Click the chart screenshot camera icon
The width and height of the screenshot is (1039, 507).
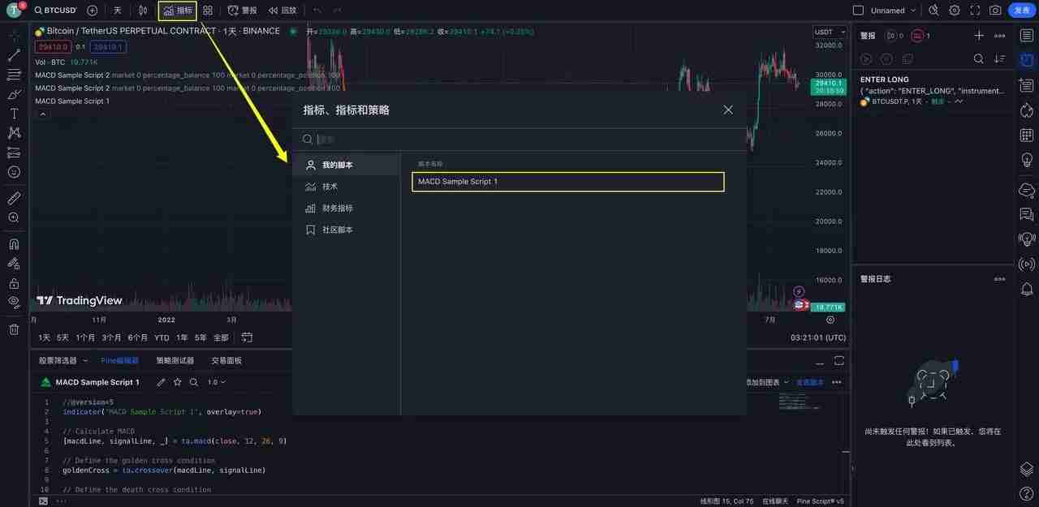tap(995, 10)
